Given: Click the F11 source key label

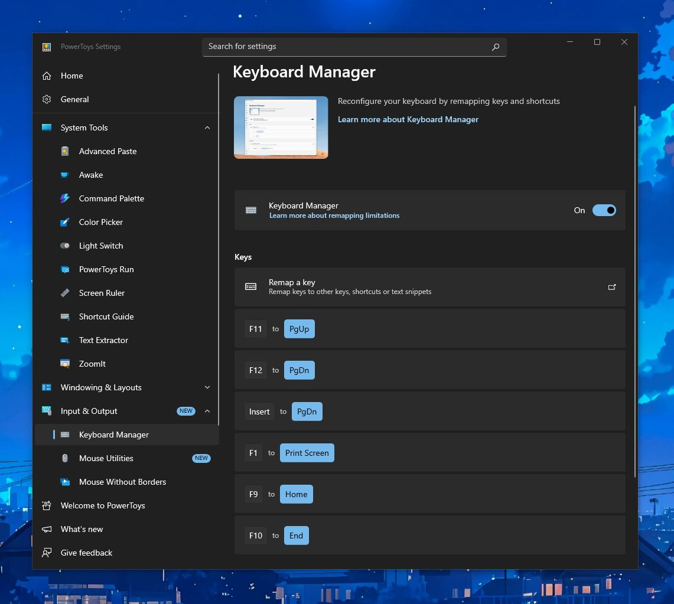Looking at the screenshot, I should click(255, 329).
